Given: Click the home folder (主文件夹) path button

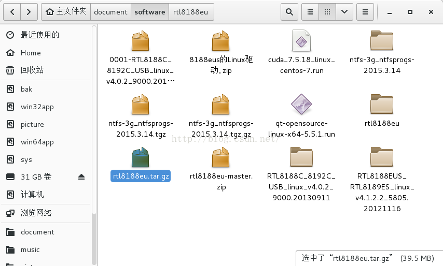Looking at the screenshot, I should (66, 11).
